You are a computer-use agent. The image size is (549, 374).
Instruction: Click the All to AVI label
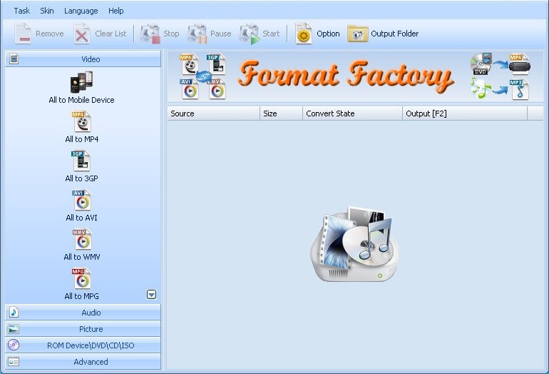tap(81, 218)
